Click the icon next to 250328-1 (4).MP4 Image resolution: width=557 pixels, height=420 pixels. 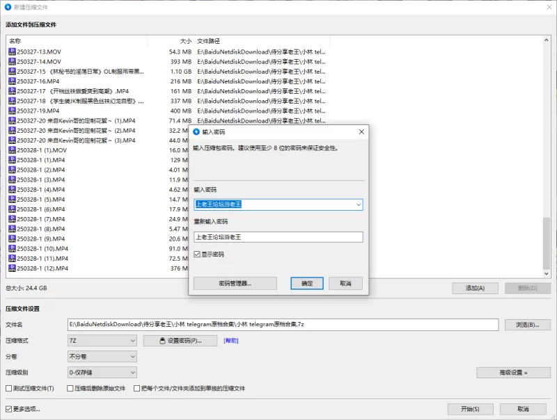12,189
